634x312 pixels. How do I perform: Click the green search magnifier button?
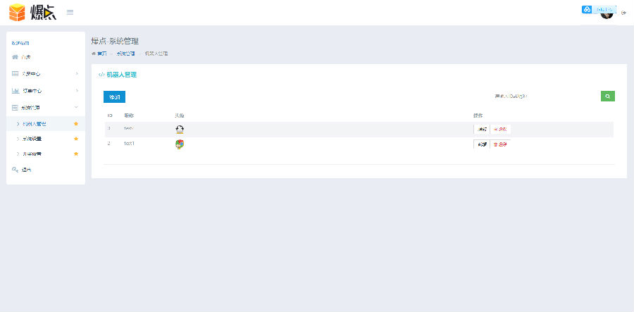pyautogui.click(x=608, y=96)
